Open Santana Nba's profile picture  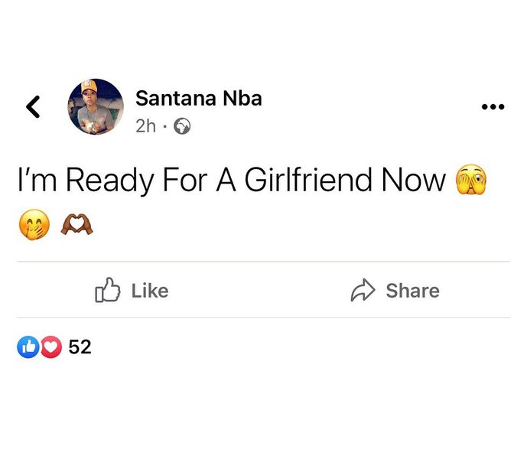tap(96, 106)
